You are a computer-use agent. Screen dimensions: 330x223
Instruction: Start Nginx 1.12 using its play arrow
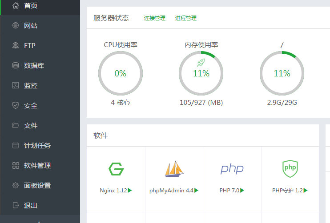pyautogui.click(x=130, y=191)
